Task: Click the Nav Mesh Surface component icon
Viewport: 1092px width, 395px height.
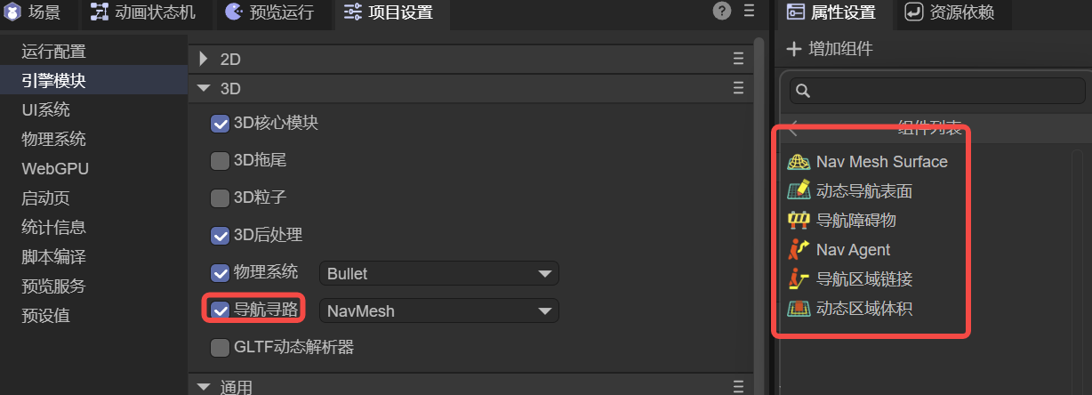Action: point(799,162)
